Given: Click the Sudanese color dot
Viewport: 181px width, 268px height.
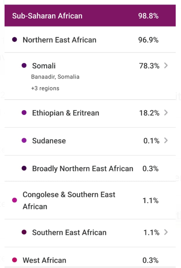Looking at the screenshot, I should coord(24,140).
